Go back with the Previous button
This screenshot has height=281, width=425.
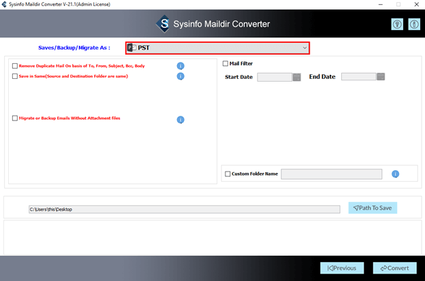pyautogui.click(x=342, y=268)
